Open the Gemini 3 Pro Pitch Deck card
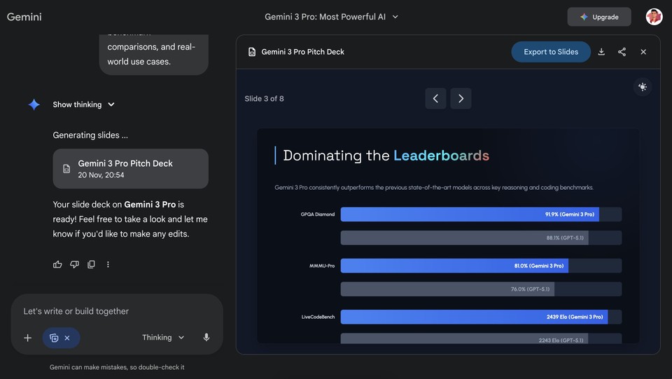 pos(131,169)
